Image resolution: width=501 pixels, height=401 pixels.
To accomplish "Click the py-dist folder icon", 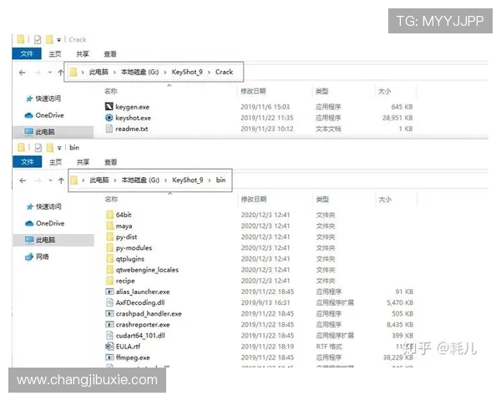I will (109, 236).
